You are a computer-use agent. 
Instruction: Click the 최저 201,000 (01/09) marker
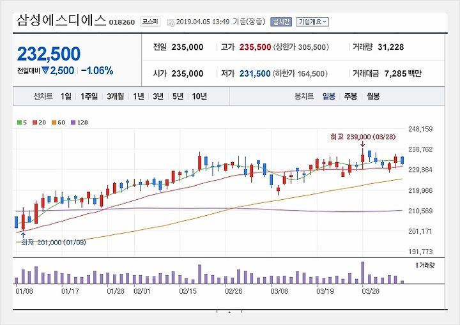tap(54, 242)
